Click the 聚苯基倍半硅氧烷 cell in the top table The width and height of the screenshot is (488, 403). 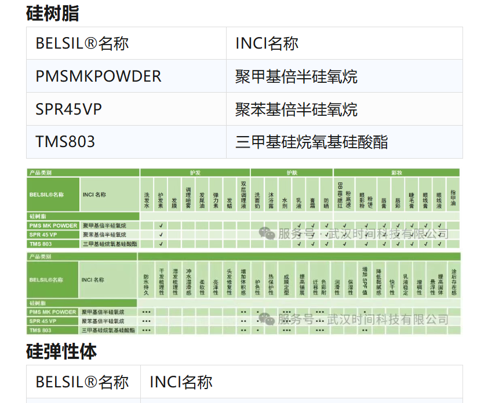point(296,109)
